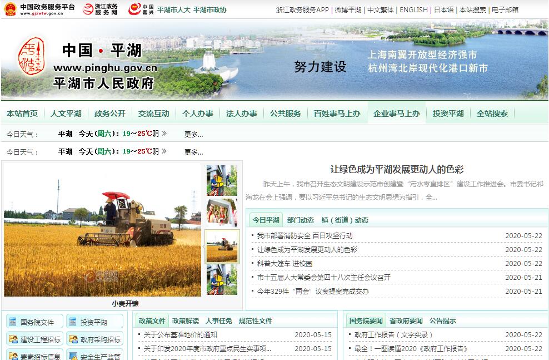This screenshot has height=360, width=549.
Task: Expand second weather row via 更多...
Action: pyautogui.click(x=193, y=152)
